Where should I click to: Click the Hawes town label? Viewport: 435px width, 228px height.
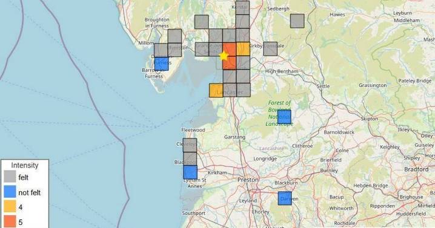(x=337, y=15)
